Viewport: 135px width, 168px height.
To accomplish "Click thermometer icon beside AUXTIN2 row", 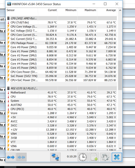I will point(8,105).
